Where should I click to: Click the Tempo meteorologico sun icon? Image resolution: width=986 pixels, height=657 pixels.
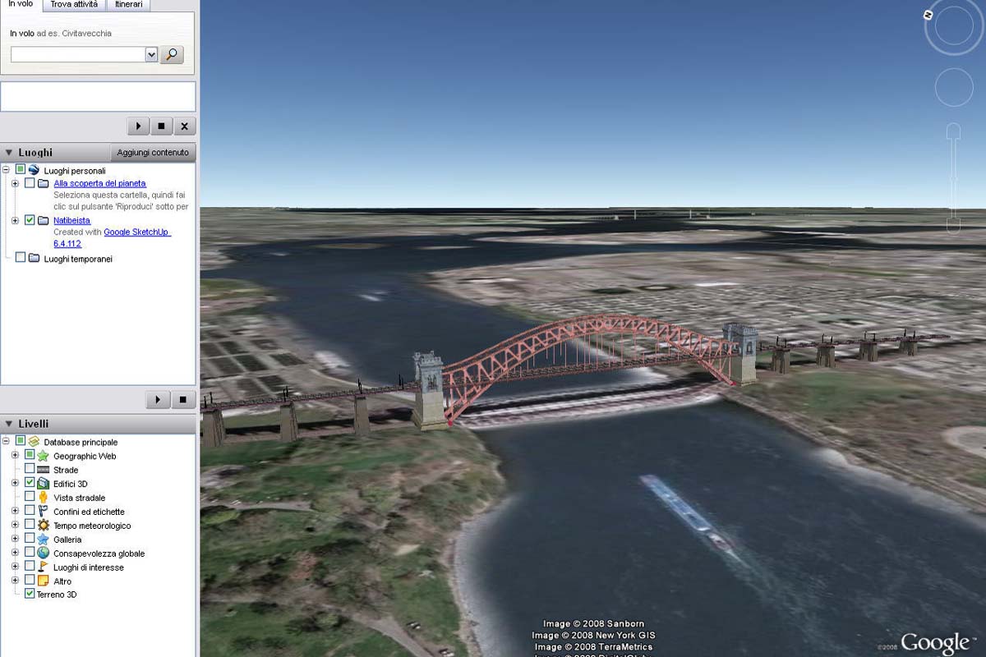44,526
